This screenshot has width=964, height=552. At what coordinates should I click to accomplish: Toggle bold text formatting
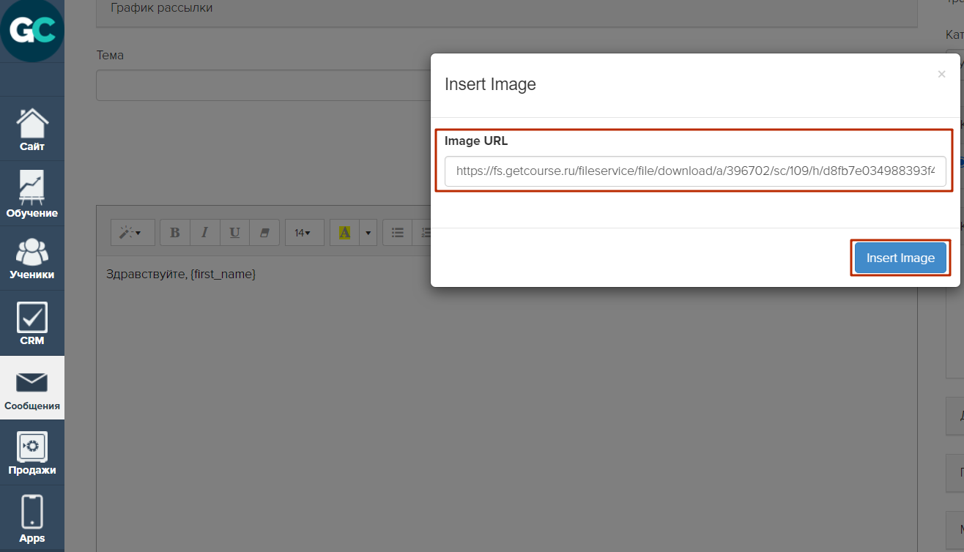coord(175,233)
